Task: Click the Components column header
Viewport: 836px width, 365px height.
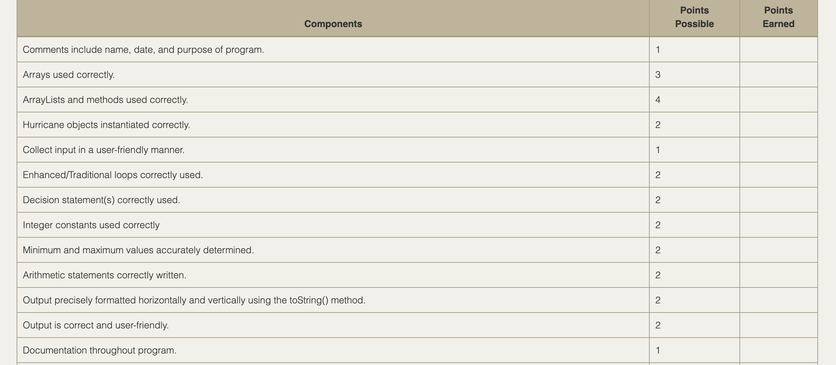Action: (x=333, y=24)
